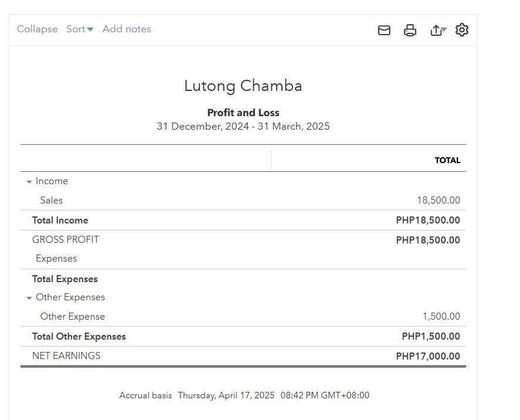Open the export report icon menu
The width and height of the screenshot is (520, 420).
pyautogui.click(x=437, y=31)
